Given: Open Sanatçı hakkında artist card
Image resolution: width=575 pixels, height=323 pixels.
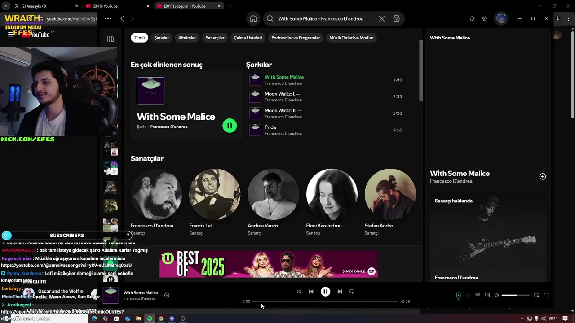Looking at the screenshot, I should pyautogui.click(x=488, y=237).
